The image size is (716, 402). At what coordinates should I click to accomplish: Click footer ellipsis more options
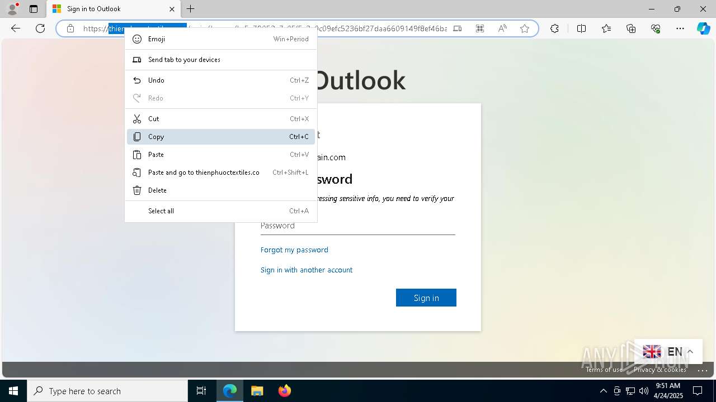(x=703, y=370)
